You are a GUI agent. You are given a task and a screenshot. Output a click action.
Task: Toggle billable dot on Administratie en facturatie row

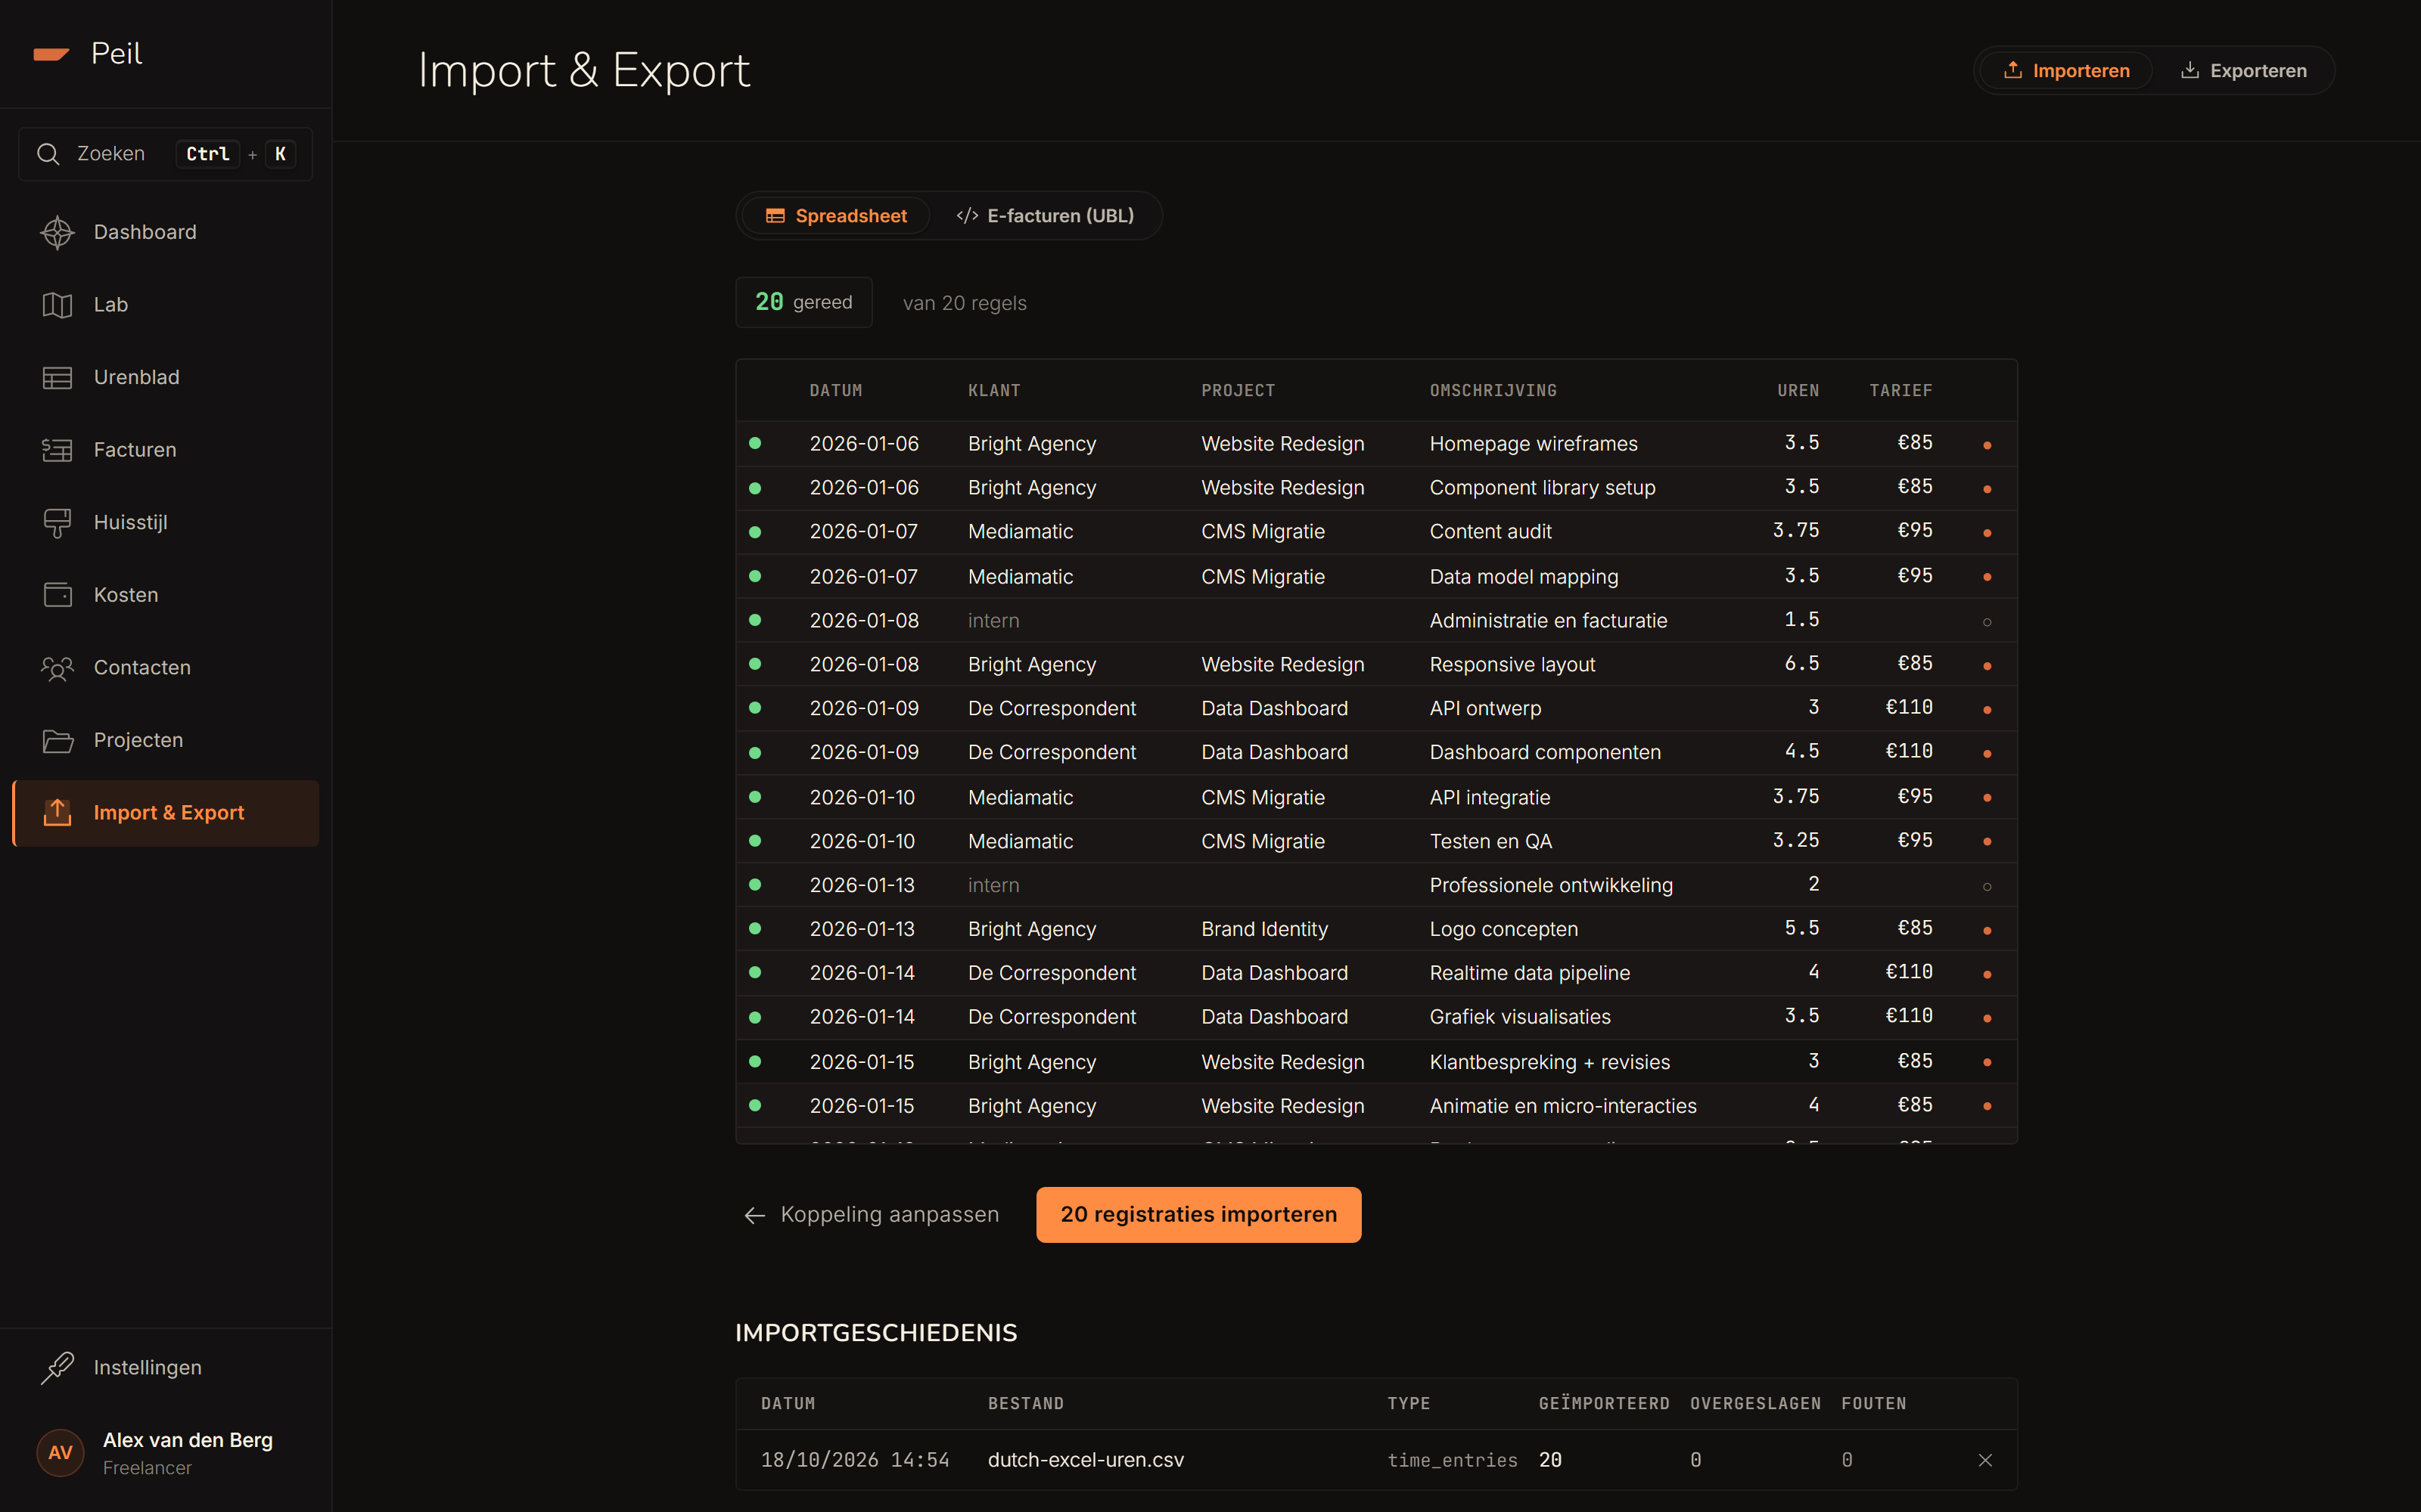(x=1987, y=622)
